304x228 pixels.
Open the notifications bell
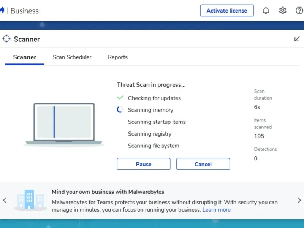(x=266, y=11)
